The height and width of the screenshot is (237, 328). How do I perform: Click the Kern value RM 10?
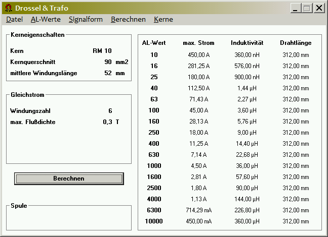[102, 50]
